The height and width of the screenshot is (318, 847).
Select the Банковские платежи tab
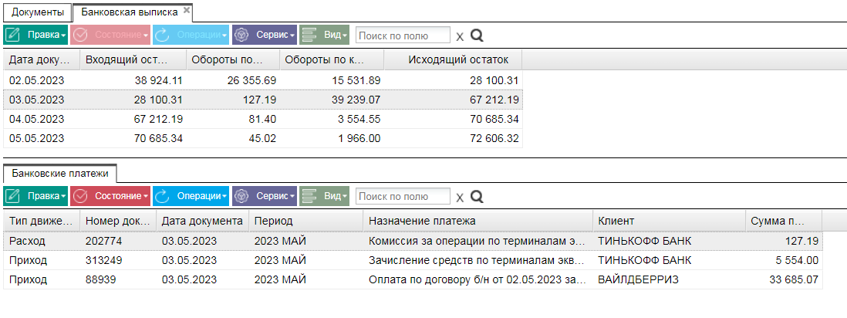point(60,174)
